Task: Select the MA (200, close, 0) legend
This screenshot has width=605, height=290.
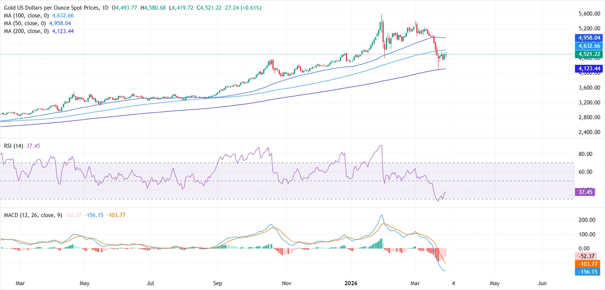Action: tap(26, 31)
